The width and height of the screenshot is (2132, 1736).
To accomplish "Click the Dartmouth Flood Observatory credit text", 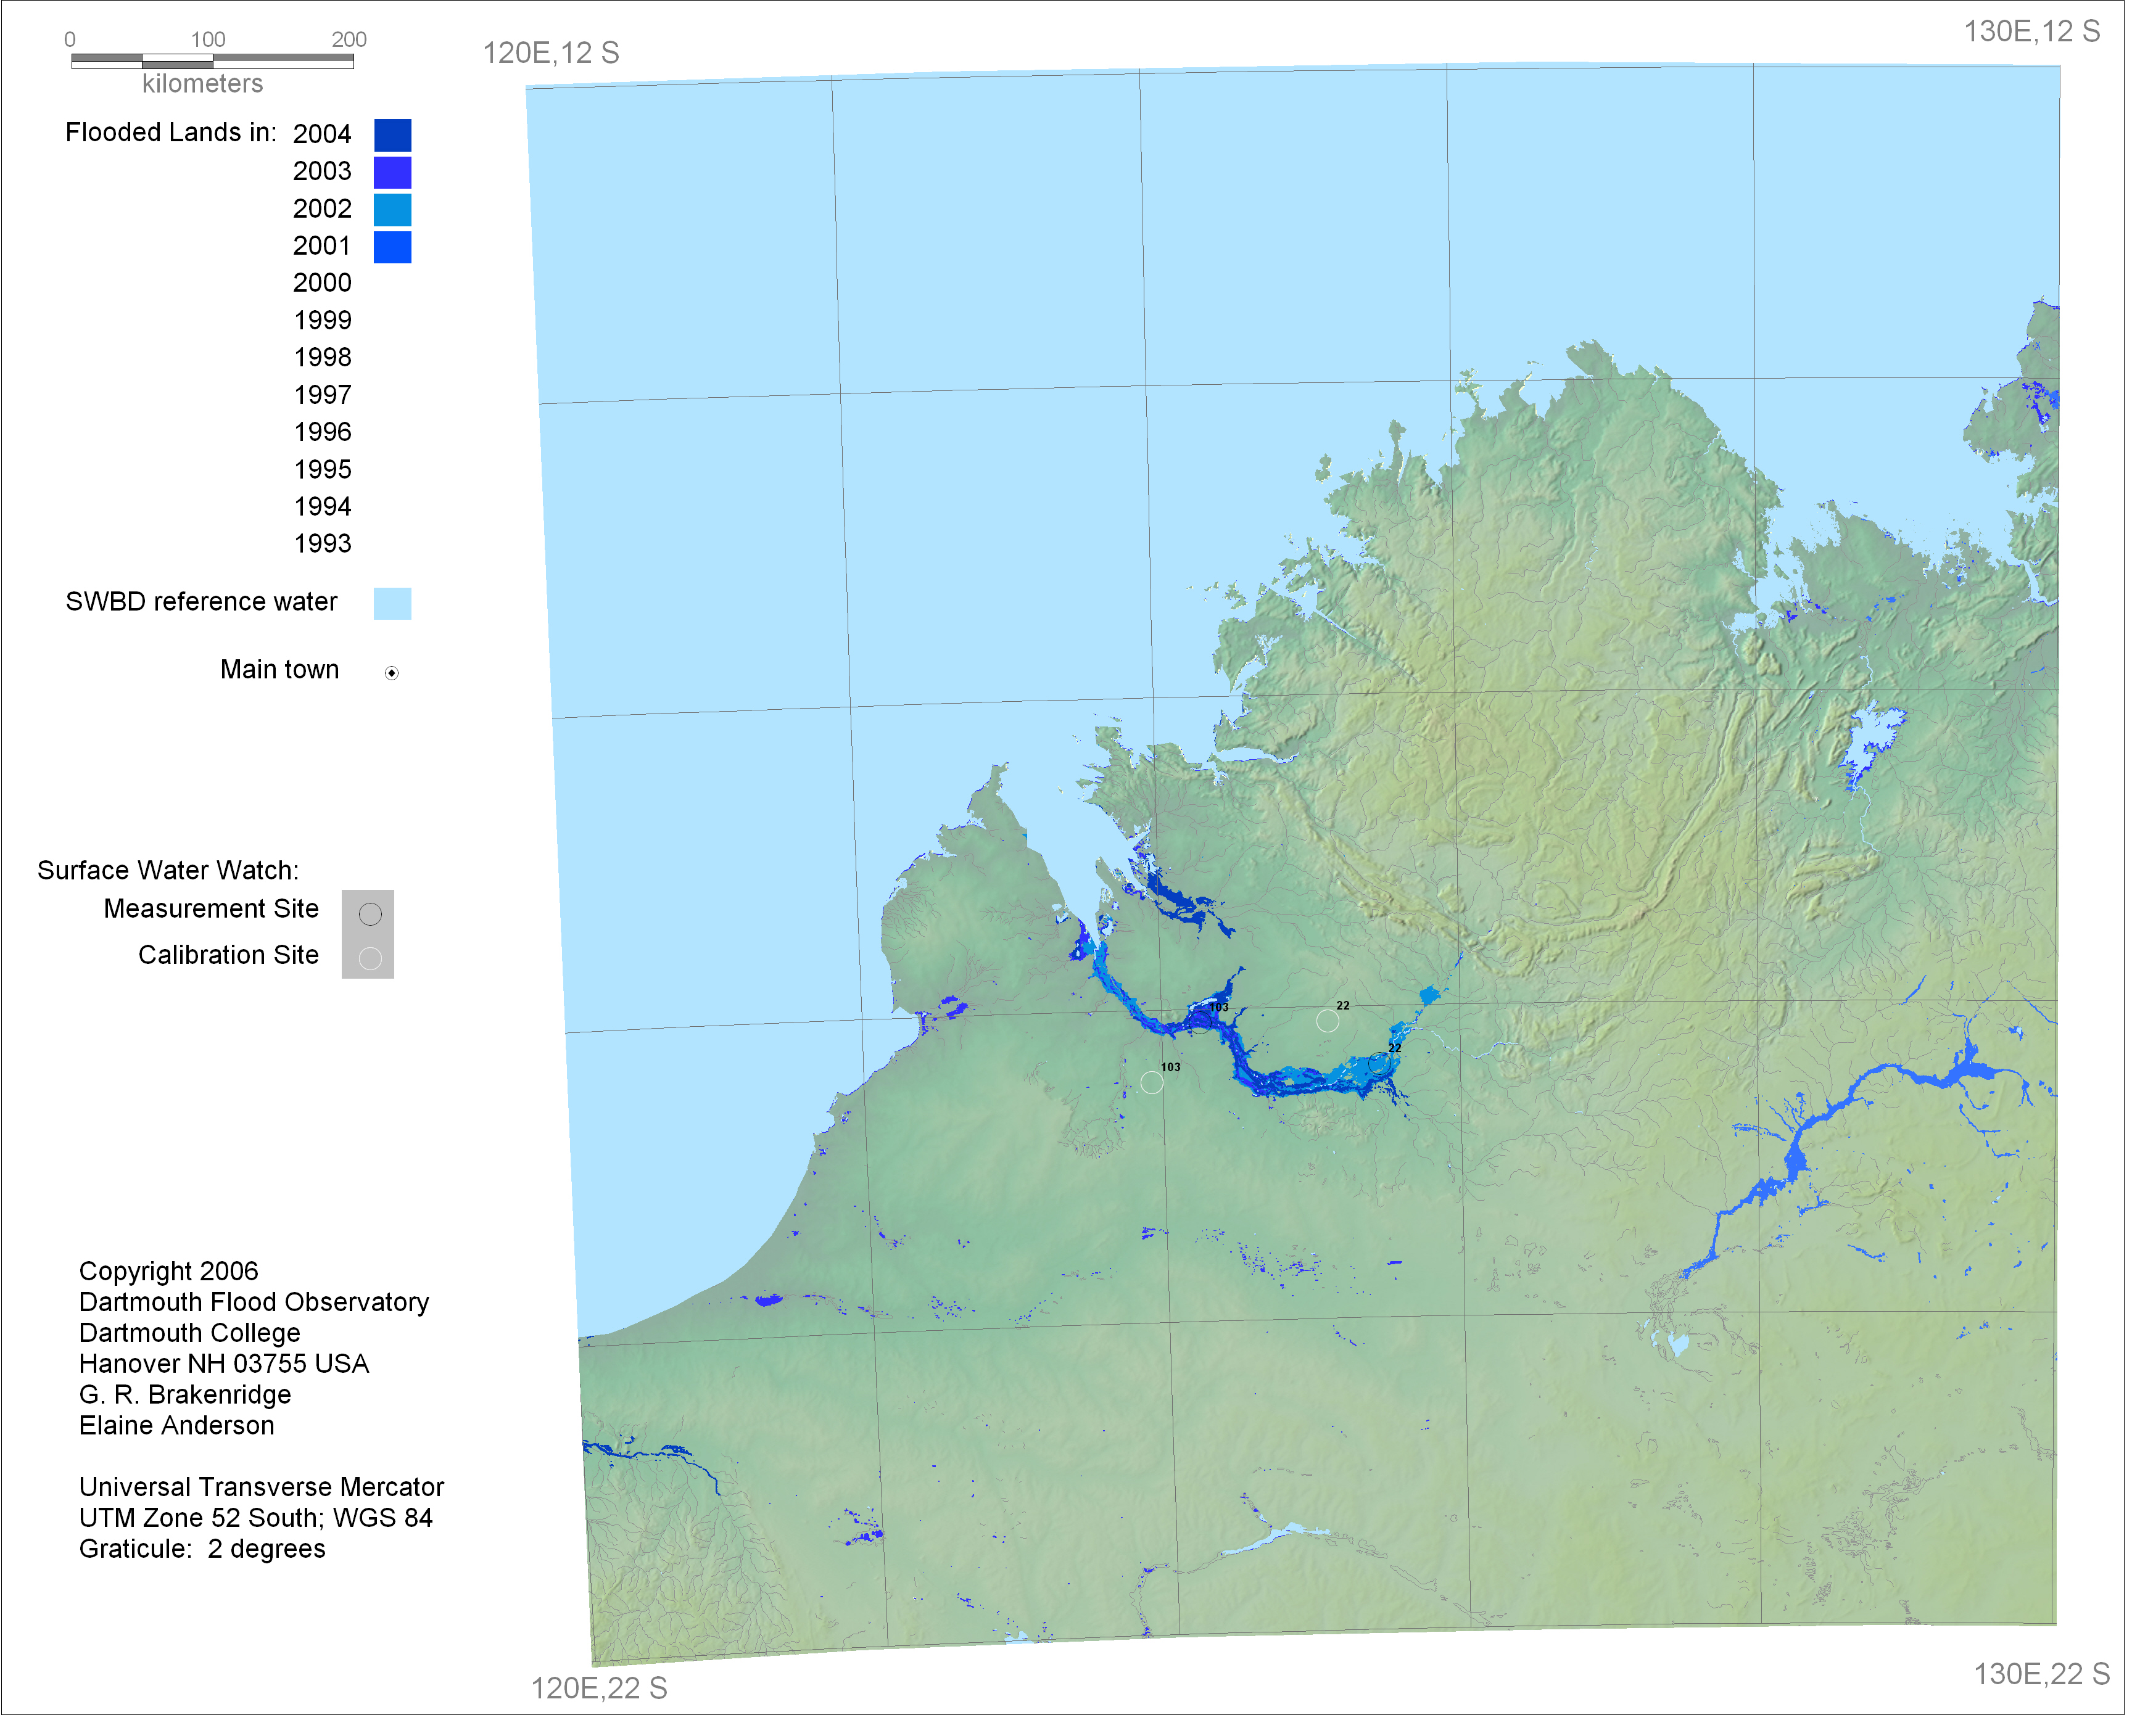I will point(254,1302).
